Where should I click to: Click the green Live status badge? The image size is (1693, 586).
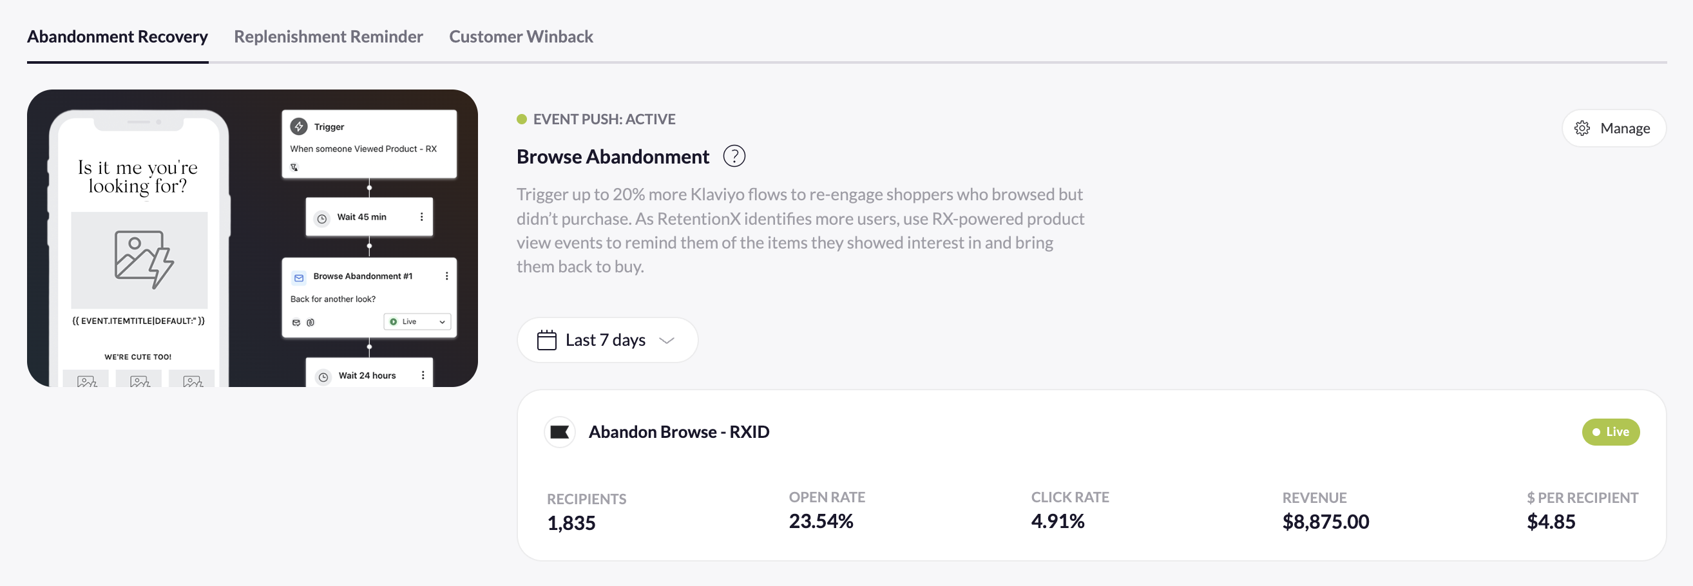[x=1609, y=431]
